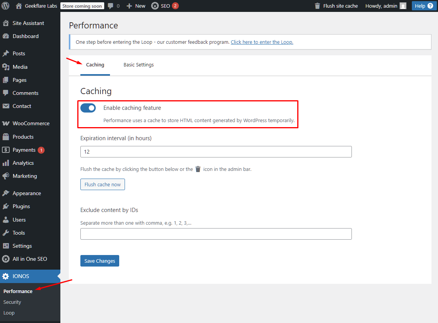Collapse the IONOS menu using its arrow
Screen dimensions: 438x323
click(x=58, y=276)
